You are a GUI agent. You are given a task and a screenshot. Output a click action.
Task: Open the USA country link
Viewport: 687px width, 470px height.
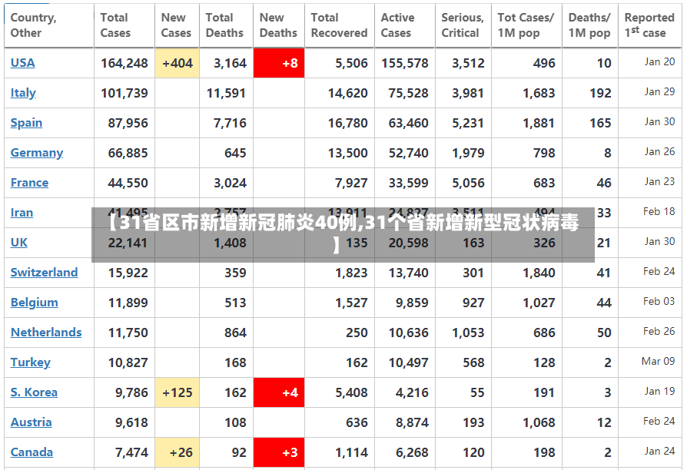point(23,63)
